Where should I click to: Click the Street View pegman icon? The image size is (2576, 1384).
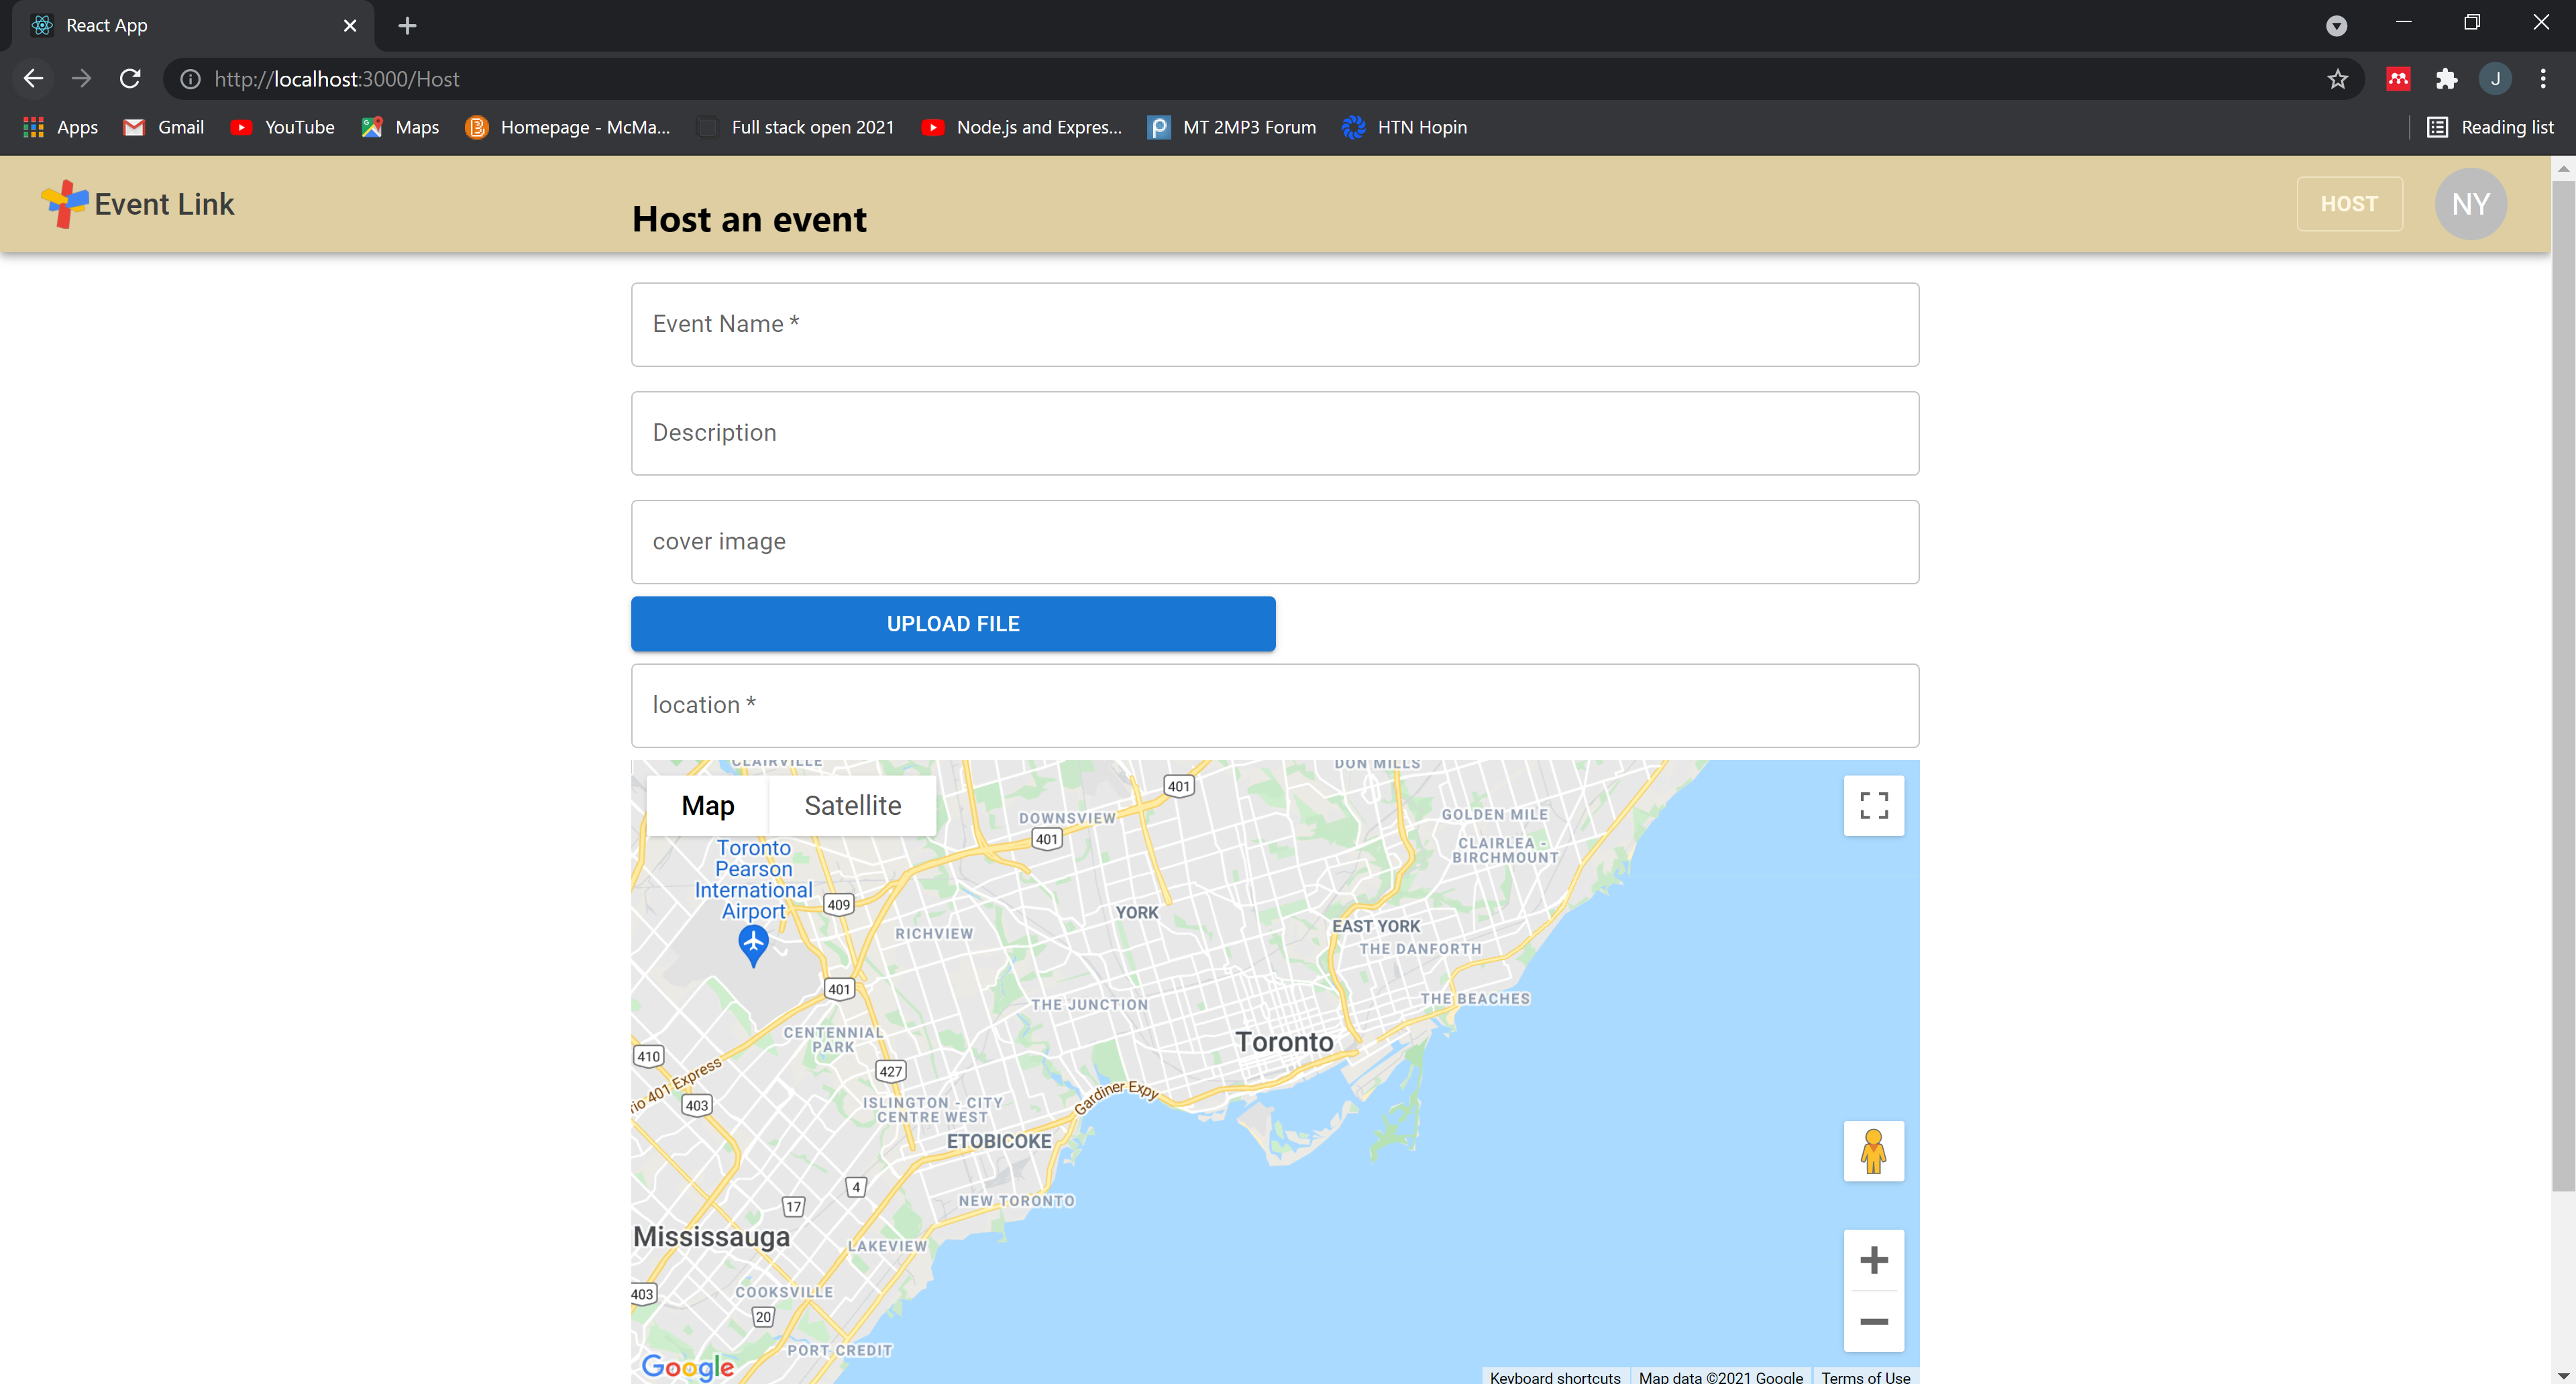pos(1873,1151)
